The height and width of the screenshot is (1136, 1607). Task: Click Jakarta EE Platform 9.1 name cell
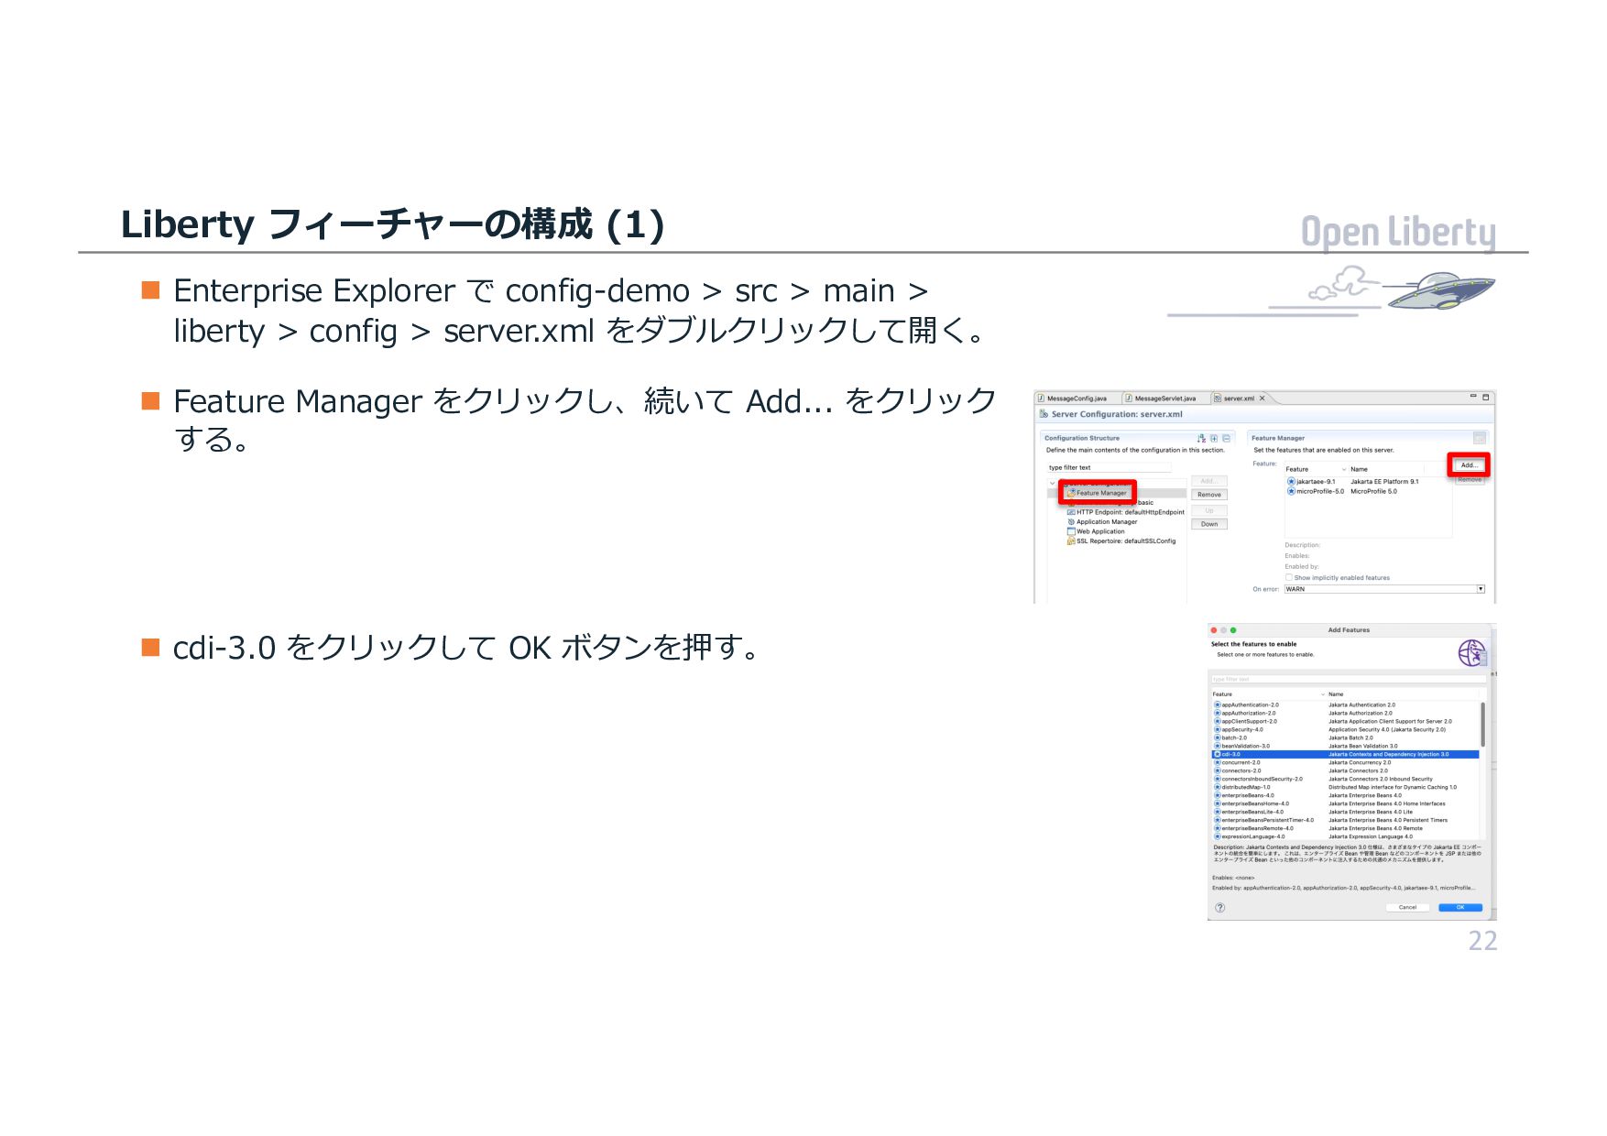[x=1384, y=481]
